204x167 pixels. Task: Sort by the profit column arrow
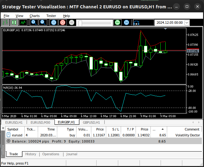(163, 129)
